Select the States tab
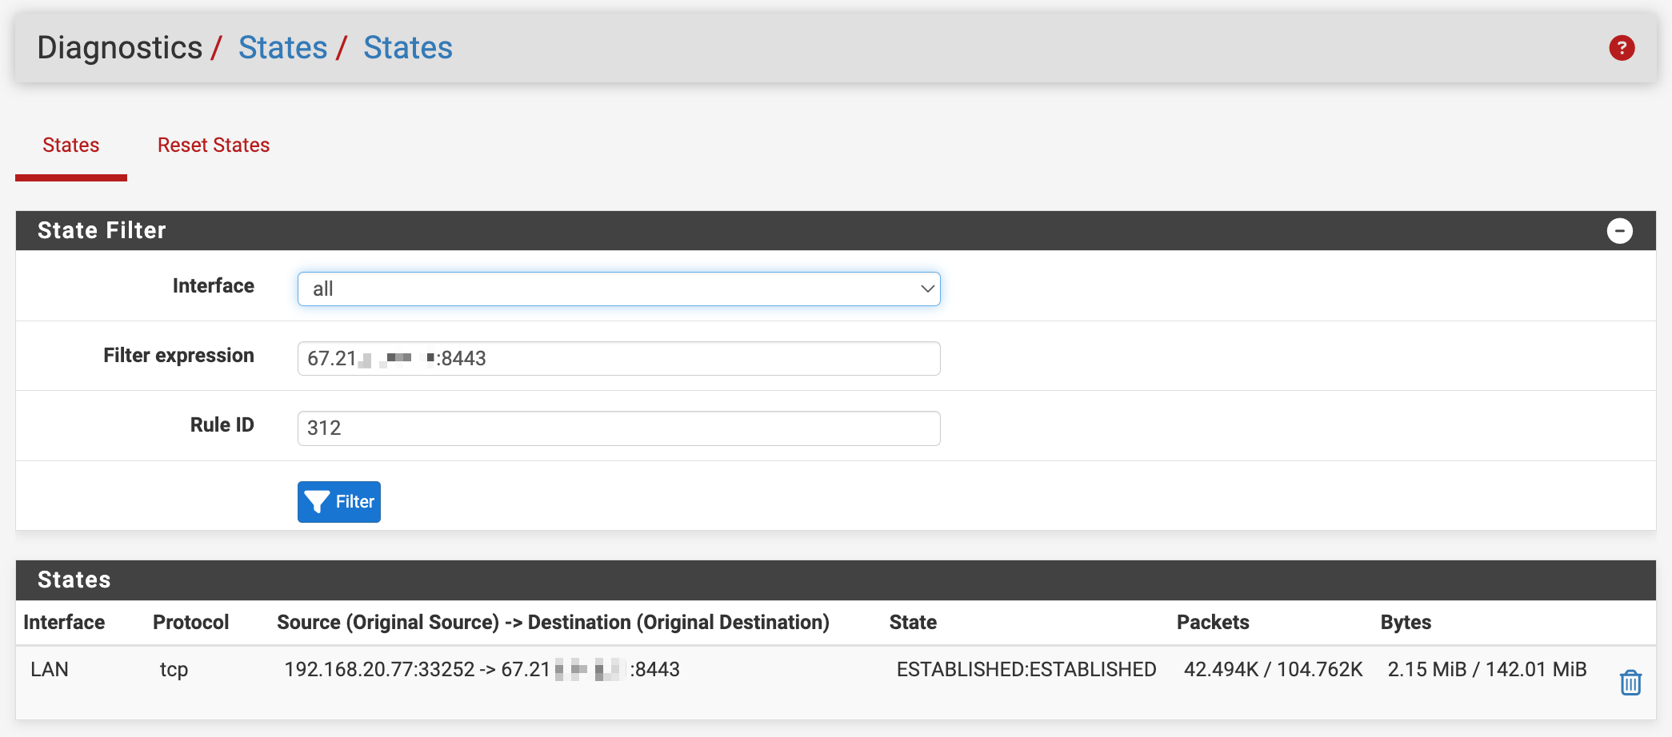The image size is (1672, 737). point(71,145)
